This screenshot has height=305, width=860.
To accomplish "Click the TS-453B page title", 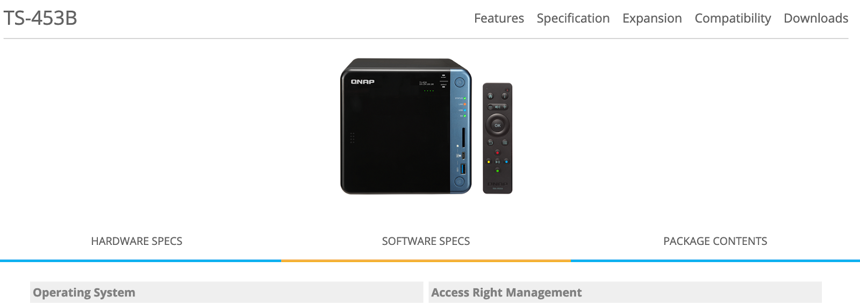I will (40, 18).
